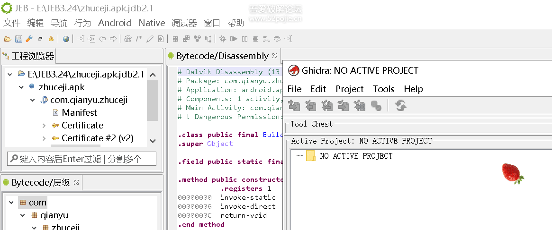Screen dimensions: 552x230
Task: Select the Manifest item in project tree
Action: [79, 113]
